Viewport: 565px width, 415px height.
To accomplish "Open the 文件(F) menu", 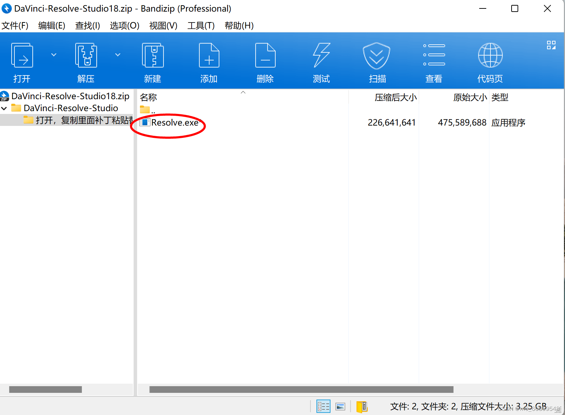I will pos(15,26).
